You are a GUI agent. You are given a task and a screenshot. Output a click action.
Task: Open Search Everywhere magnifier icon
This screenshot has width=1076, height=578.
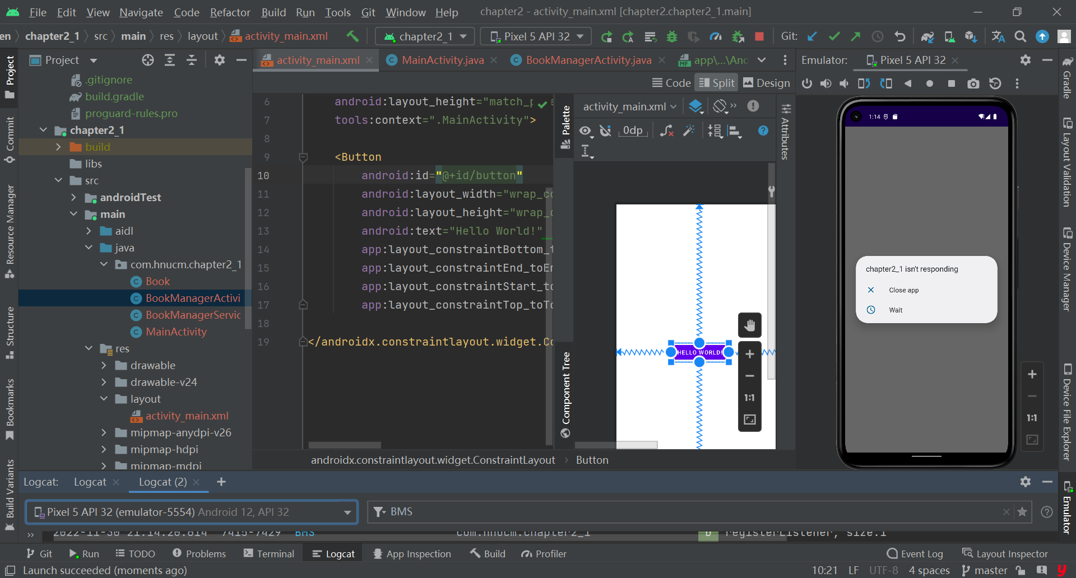[1021, 36]
